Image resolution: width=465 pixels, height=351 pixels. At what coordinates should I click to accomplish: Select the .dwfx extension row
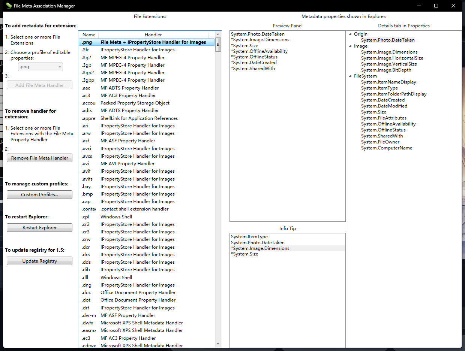(x=147, y=323)
